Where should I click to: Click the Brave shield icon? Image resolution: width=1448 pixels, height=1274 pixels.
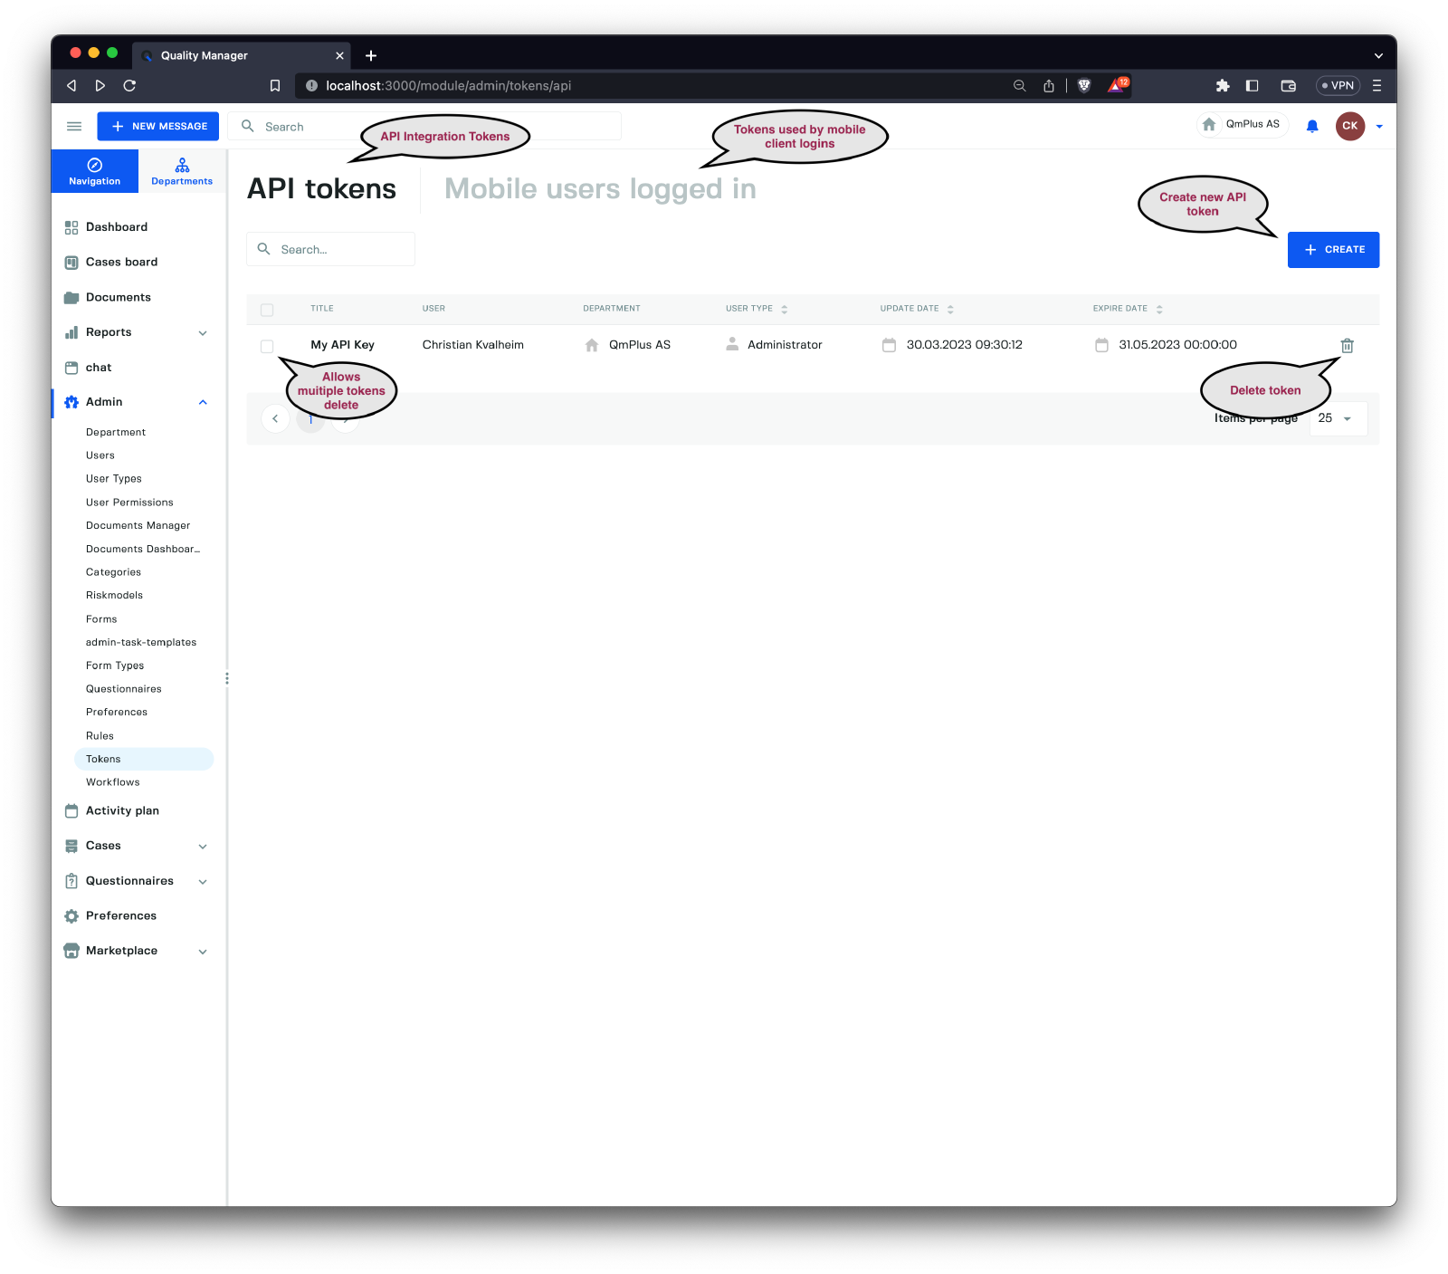click(1084, 86)
